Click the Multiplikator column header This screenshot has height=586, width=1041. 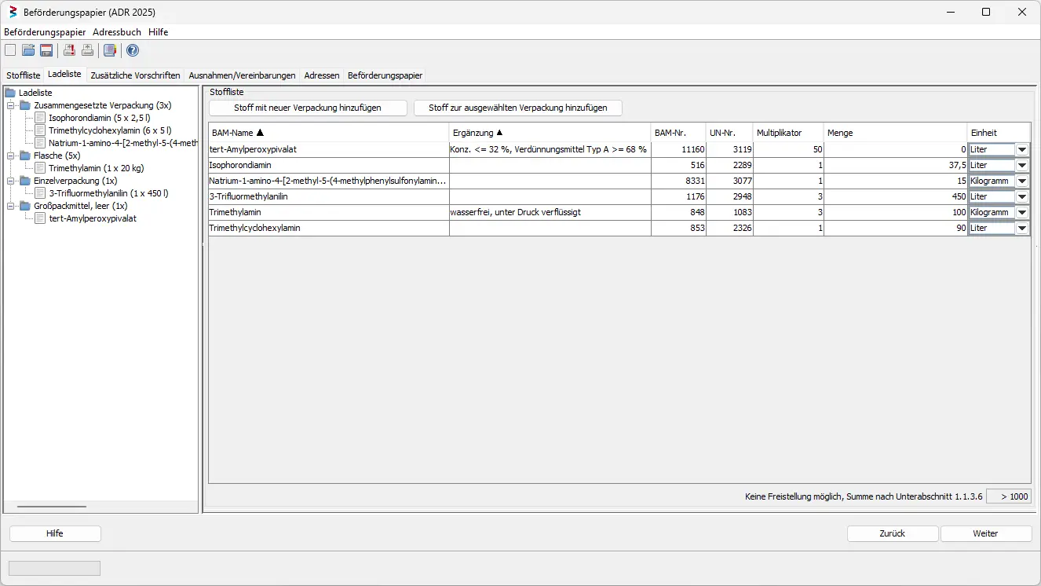(788, 133)
